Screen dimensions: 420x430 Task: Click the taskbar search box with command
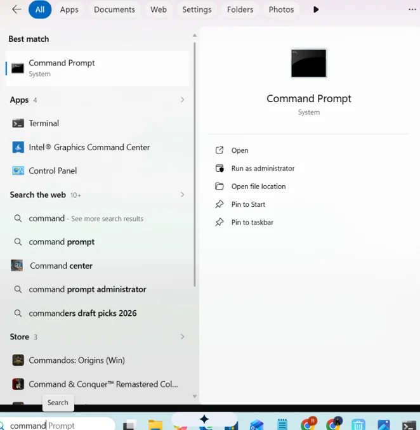[56, 425]
